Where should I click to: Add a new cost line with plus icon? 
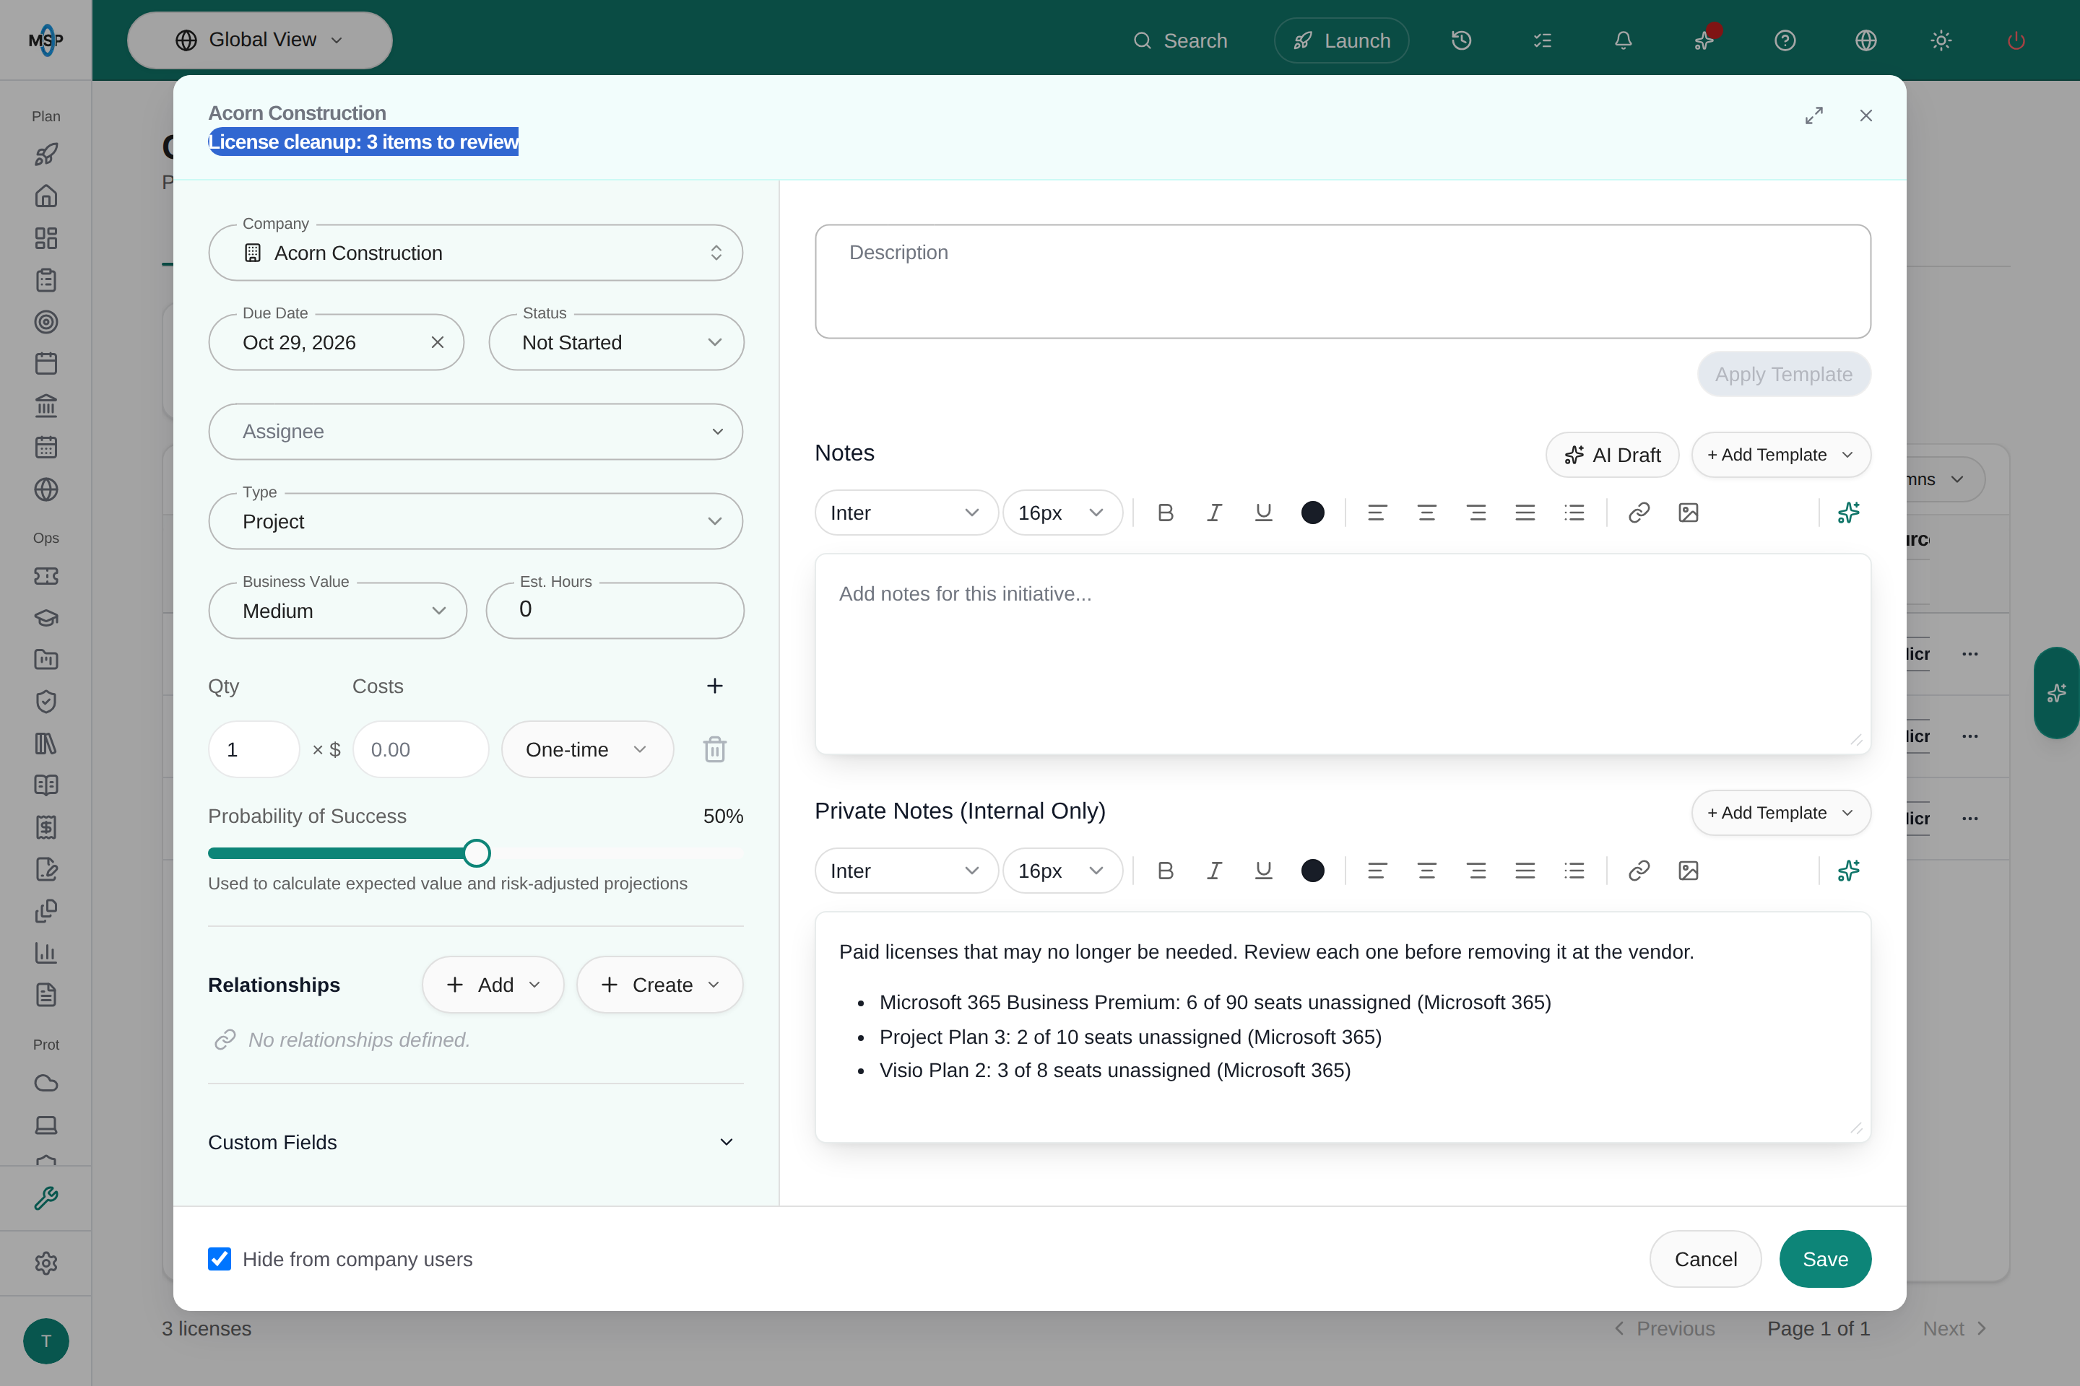point(714,686)
